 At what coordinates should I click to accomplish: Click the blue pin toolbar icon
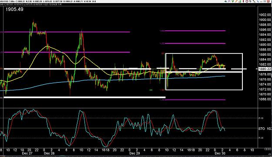tap(258, 1)
